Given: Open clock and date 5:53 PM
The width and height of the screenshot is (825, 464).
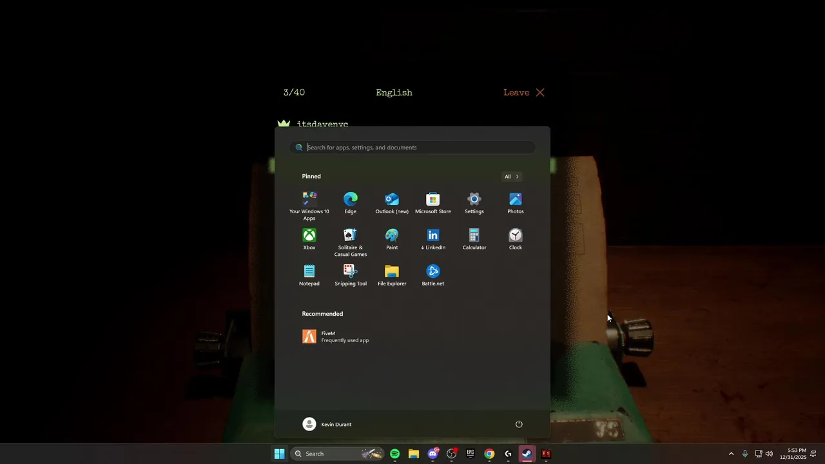Looking at the screenshot, I should click(x=793, y=454).
